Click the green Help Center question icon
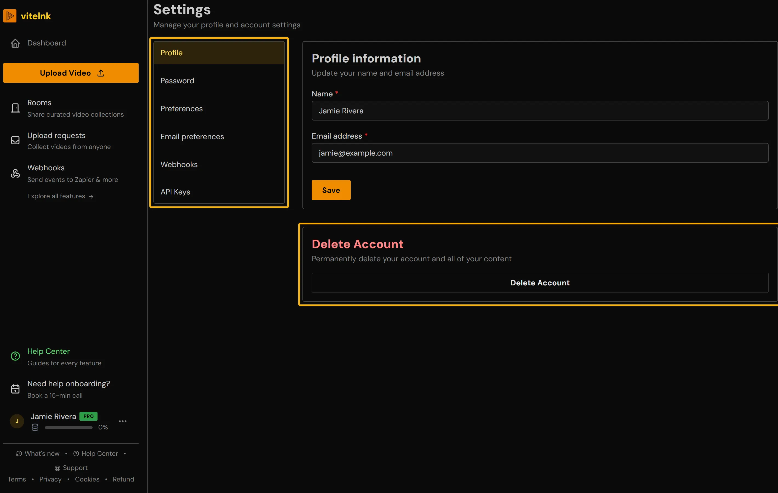This screenshot has width=778, height=493. (15, 356)
